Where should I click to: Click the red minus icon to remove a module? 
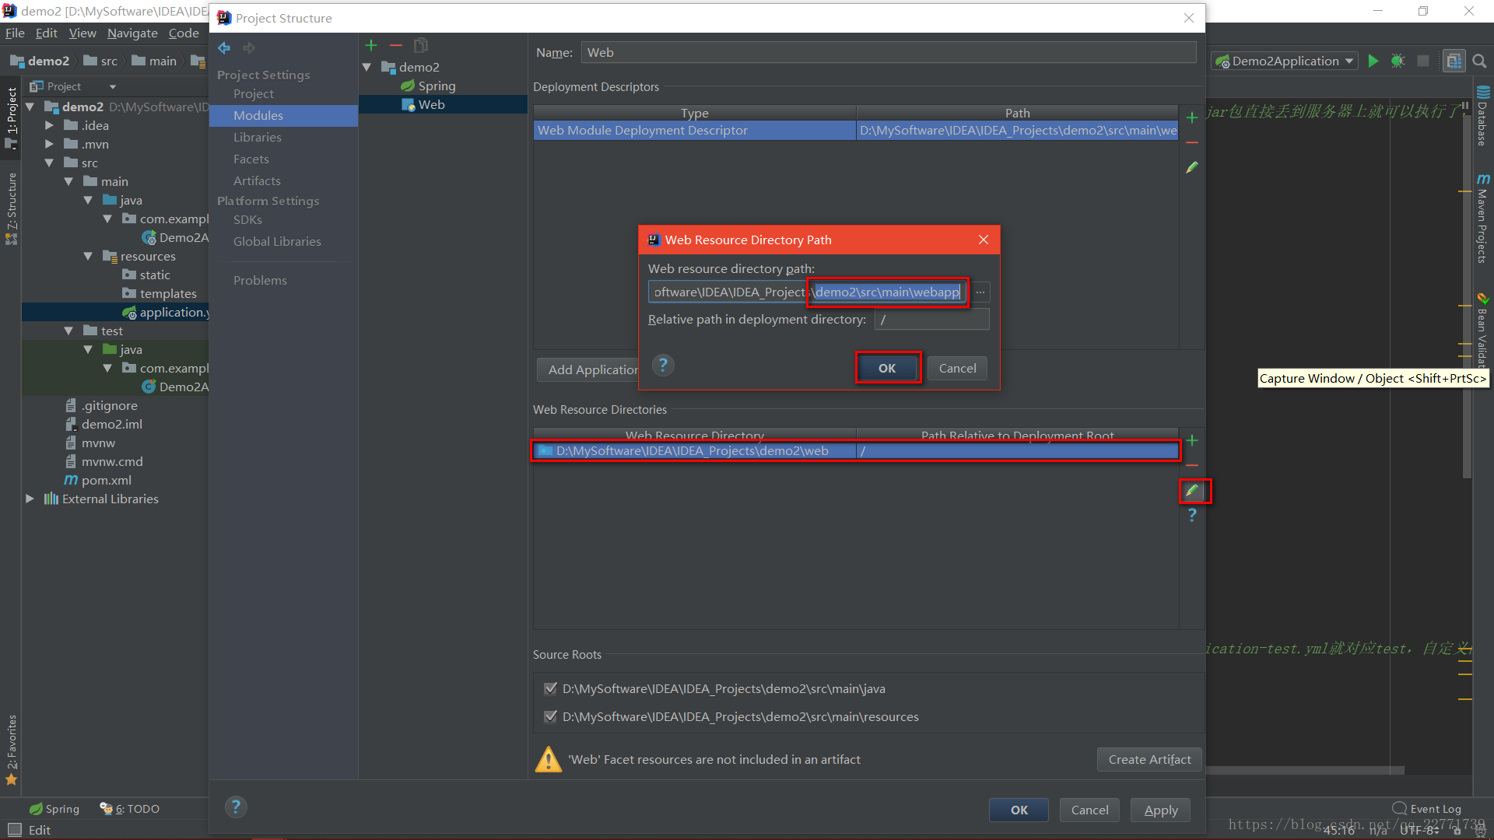396,46
